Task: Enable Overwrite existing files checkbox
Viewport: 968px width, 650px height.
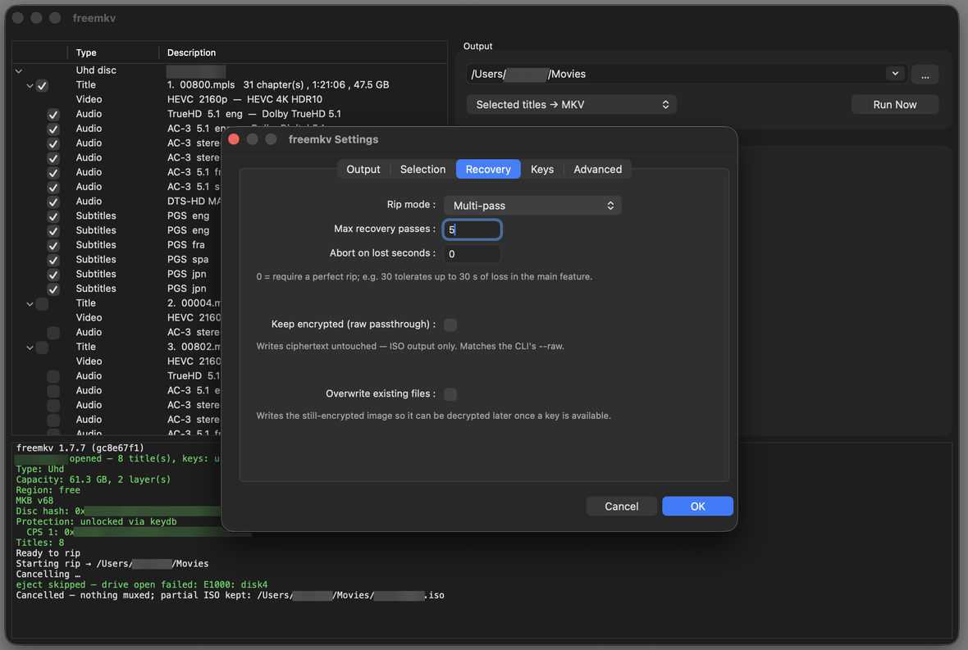Action: pyautogui.click(x=450, y=394)
